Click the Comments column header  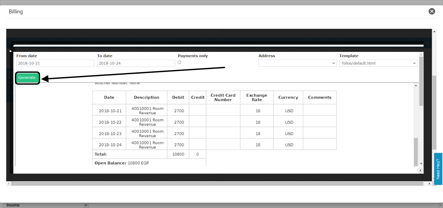[320, 98]
